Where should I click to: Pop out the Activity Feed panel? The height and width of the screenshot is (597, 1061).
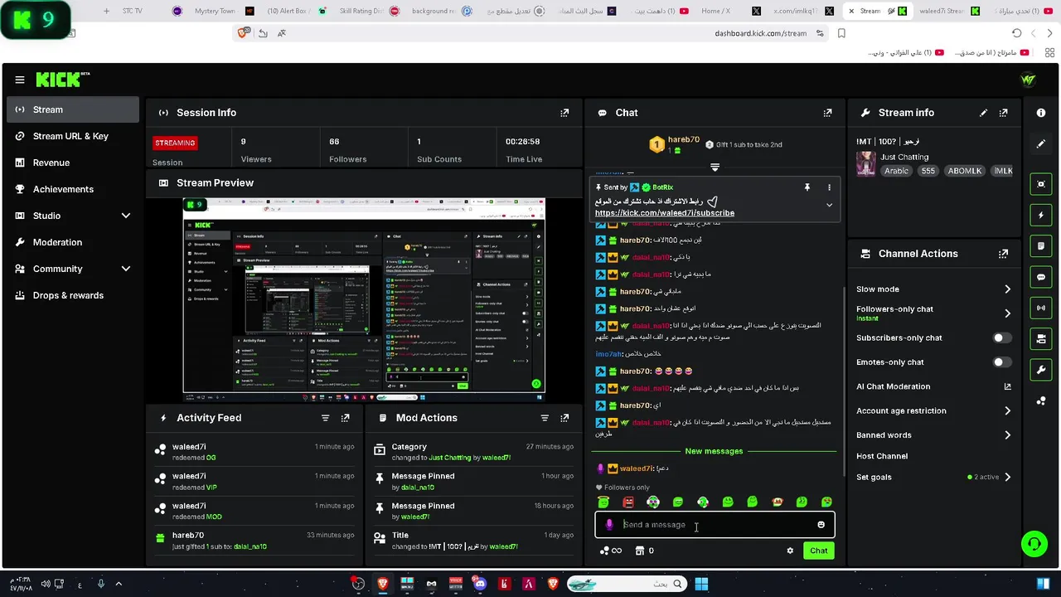point(346,418)
